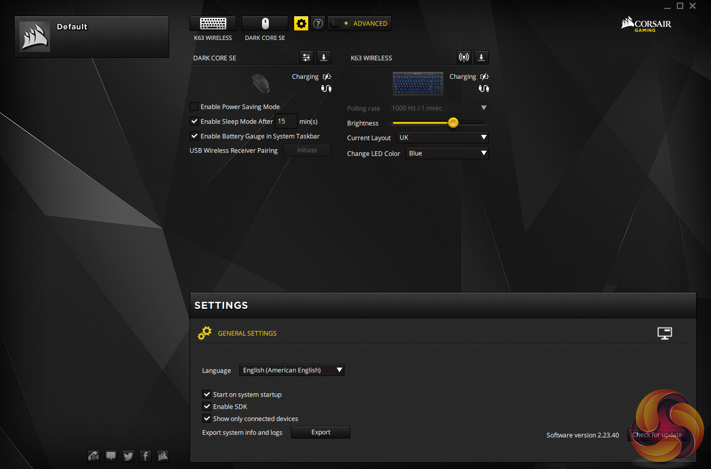Click the Default profile name
This screenshot has height=469, width=711.
[72, 27]
